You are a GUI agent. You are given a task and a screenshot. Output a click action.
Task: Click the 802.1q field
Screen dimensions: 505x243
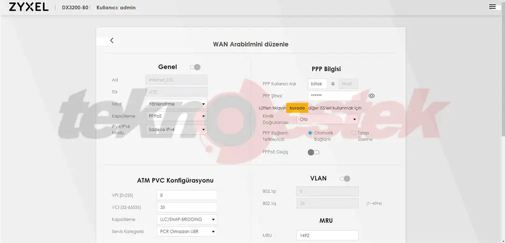pyautogui.click(x=327, y=203)
